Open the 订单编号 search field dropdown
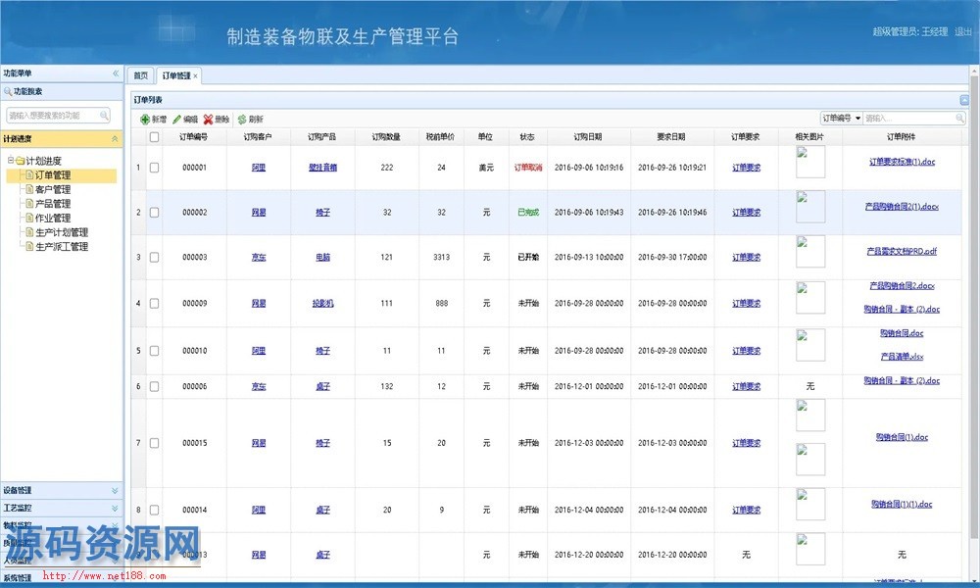 858,119
